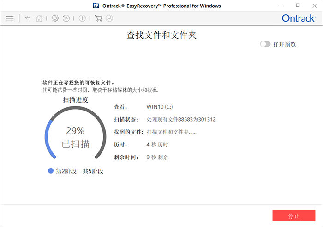Click the blue stage indicator dot
Viewport: 323px width, 227px height.
pos(51,171)
